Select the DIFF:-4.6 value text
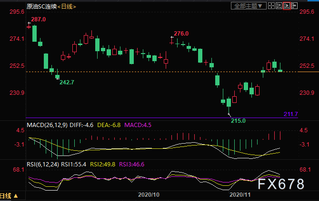The image size is (319, 201). pyautogui.click(x=81, y=125)
